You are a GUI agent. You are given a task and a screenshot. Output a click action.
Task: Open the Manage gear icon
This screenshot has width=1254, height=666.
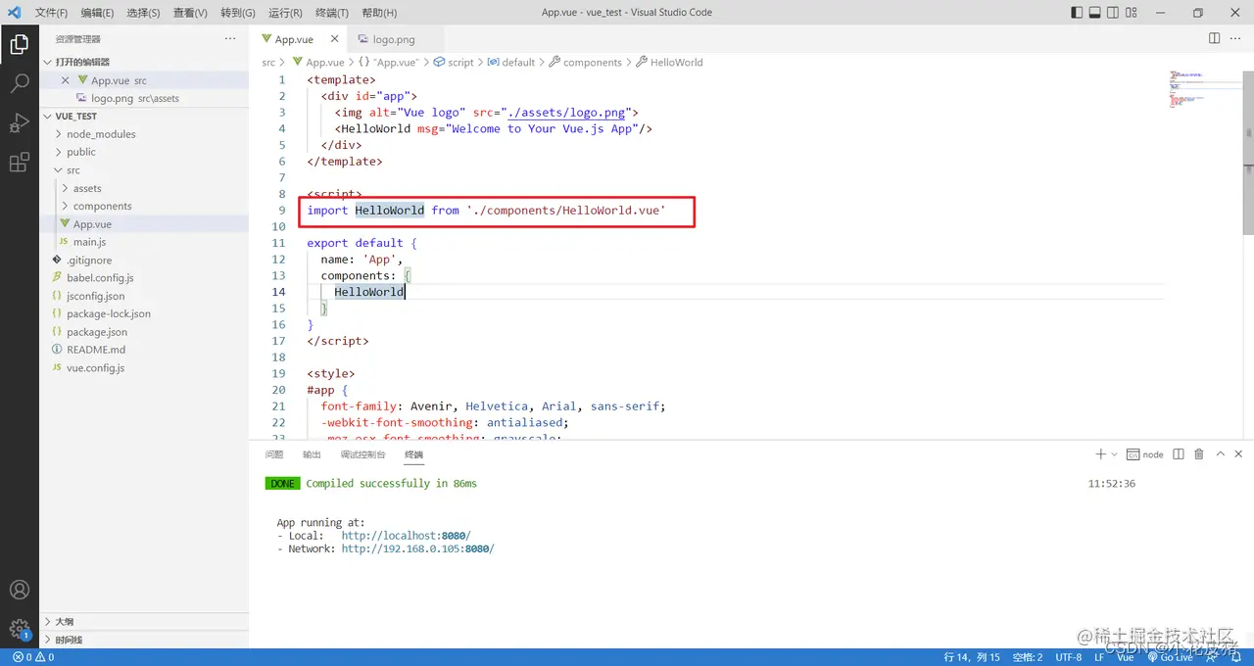point(19,629)
